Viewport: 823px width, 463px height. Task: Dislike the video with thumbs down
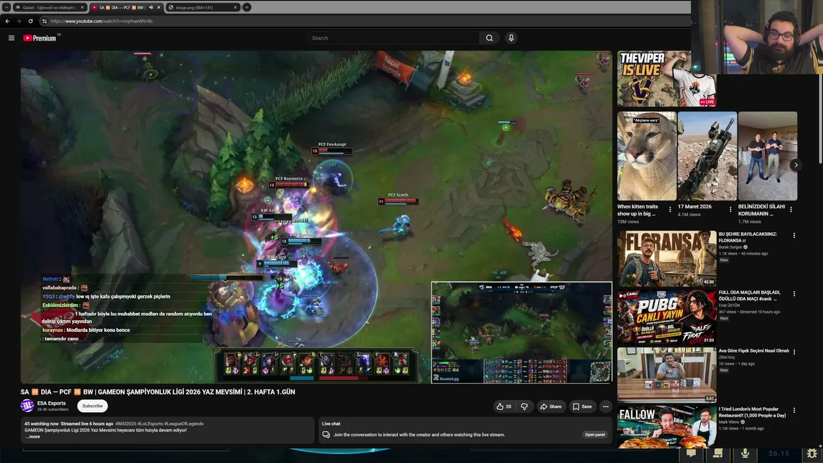click(x=524, y=406)
